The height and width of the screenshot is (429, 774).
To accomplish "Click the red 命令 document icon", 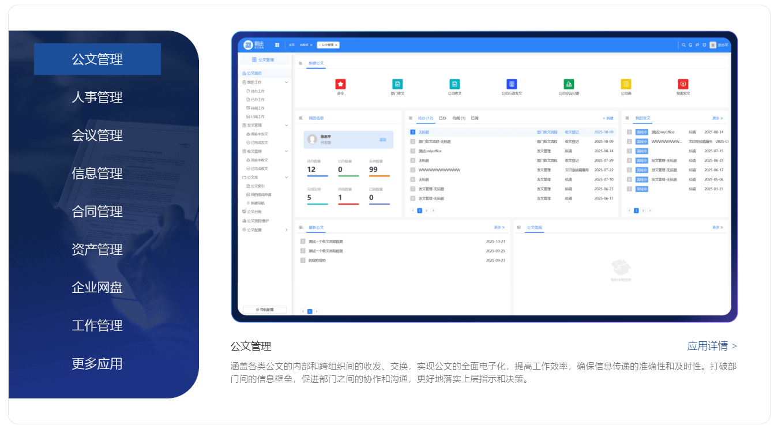I will (x=340, y=84).
